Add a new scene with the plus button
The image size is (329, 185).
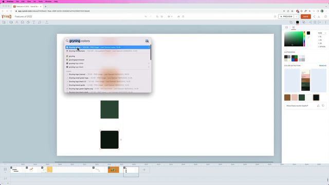coord(144,170)
